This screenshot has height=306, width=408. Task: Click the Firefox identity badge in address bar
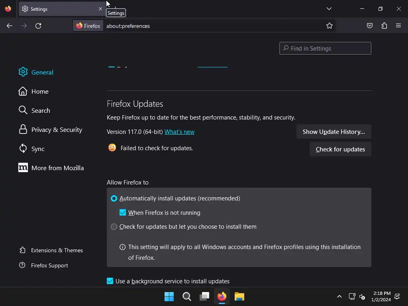tap(88, 26)
